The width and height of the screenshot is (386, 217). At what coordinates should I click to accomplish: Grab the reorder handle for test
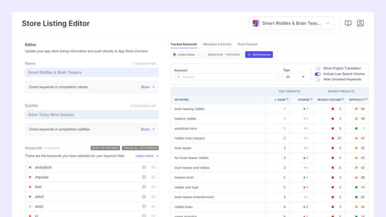153,187
